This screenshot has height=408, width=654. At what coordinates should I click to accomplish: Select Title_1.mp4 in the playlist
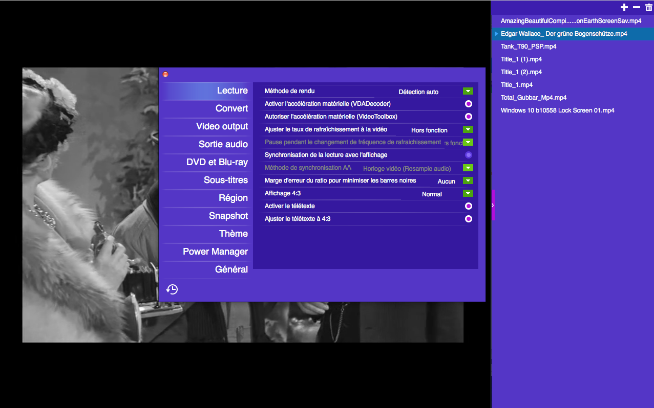point(573,85)
